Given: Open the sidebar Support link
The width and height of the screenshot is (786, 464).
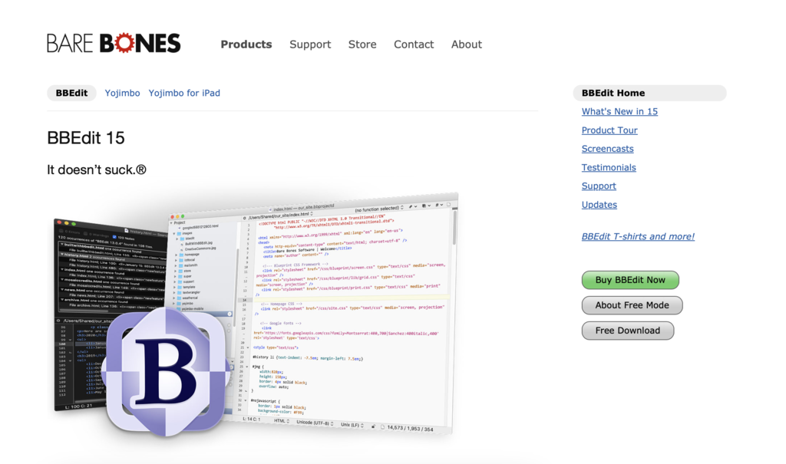Looking at the screenshot, I should 599,186.
